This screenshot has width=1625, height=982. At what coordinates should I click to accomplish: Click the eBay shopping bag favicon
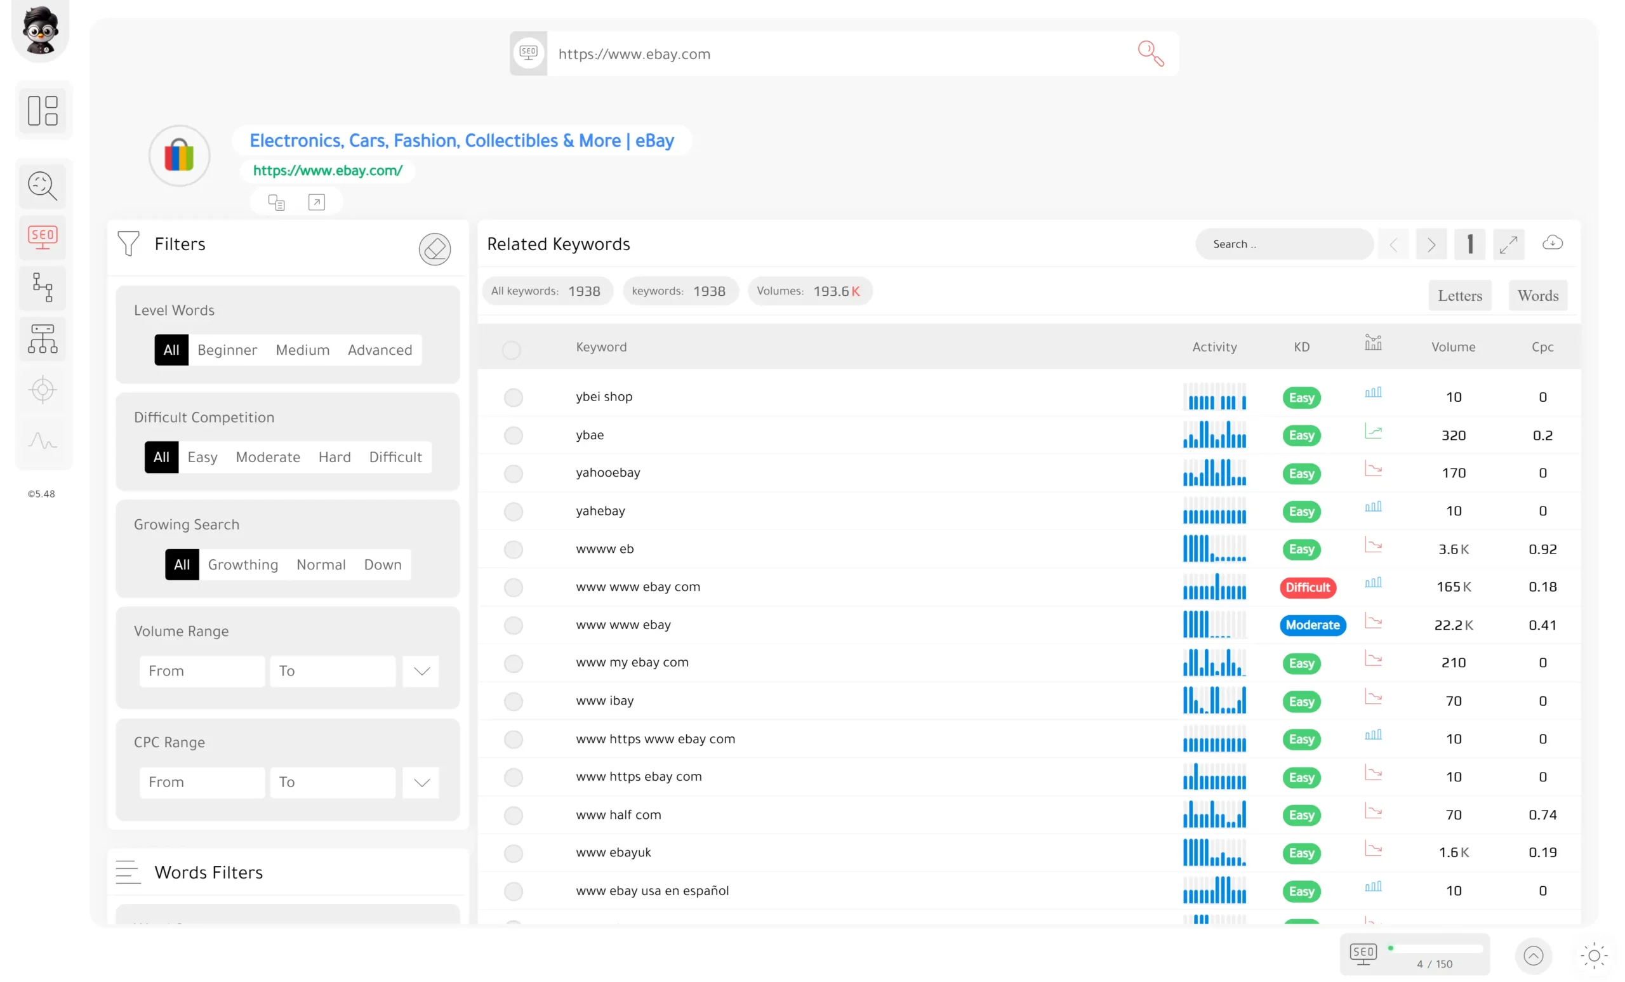(180, 156)
